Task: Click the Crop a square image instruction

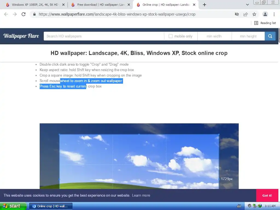Action: pos(91,75)
